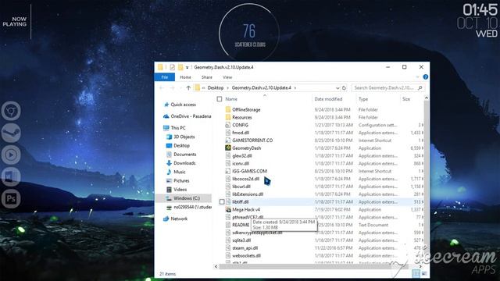
Task: Launch Photoshop from the desktop dock
Action: coord(11,199)
